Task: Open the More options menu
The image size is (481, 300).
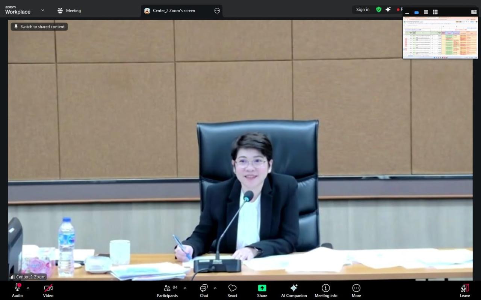Action: [x=356, y=291]
